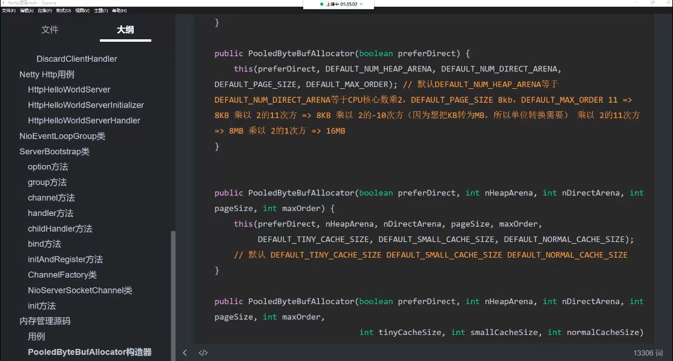Open the 主题 menu
This screenshot has width=673, height=361.
[x=100, y=10]
